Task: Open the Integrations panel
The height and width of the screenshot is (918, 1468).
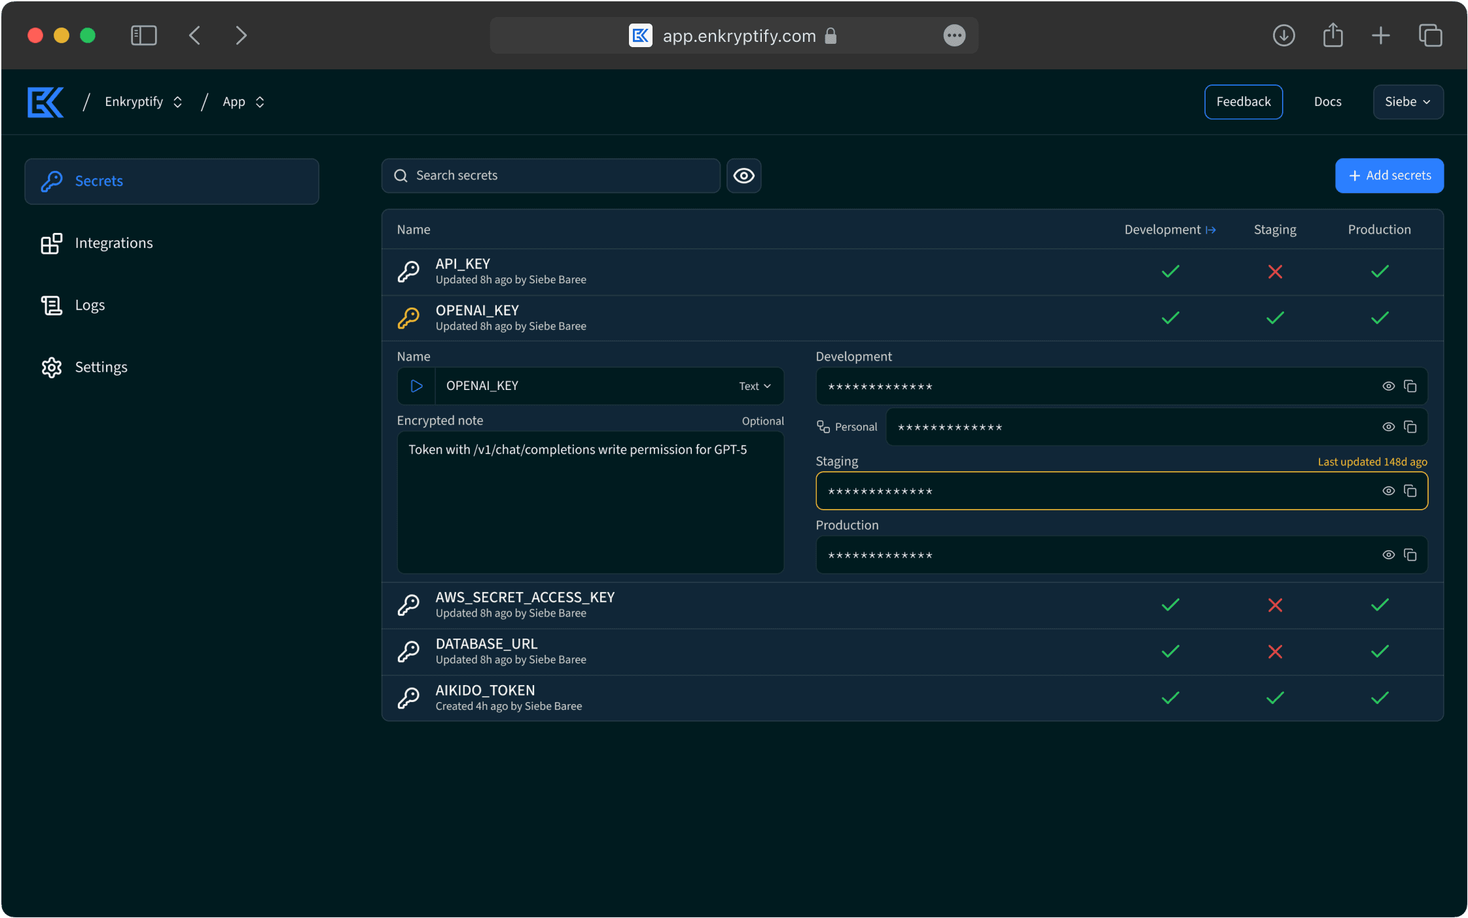Action: 114,242
